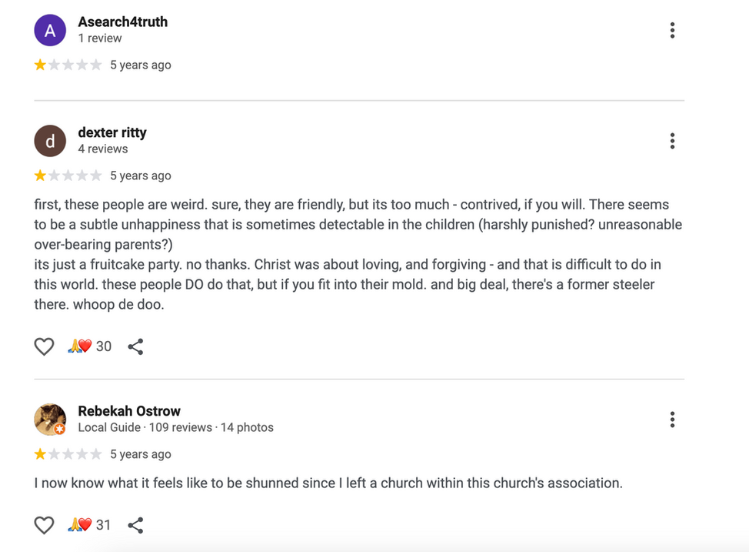Like dexter ritty's review with heart
The image size is (749, 552).
(x=44, y=346)
